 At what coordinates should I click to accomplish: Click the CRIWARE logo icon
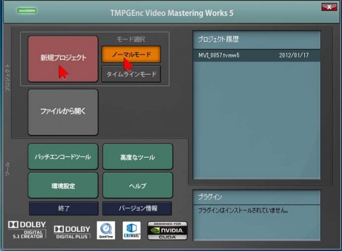132,231
